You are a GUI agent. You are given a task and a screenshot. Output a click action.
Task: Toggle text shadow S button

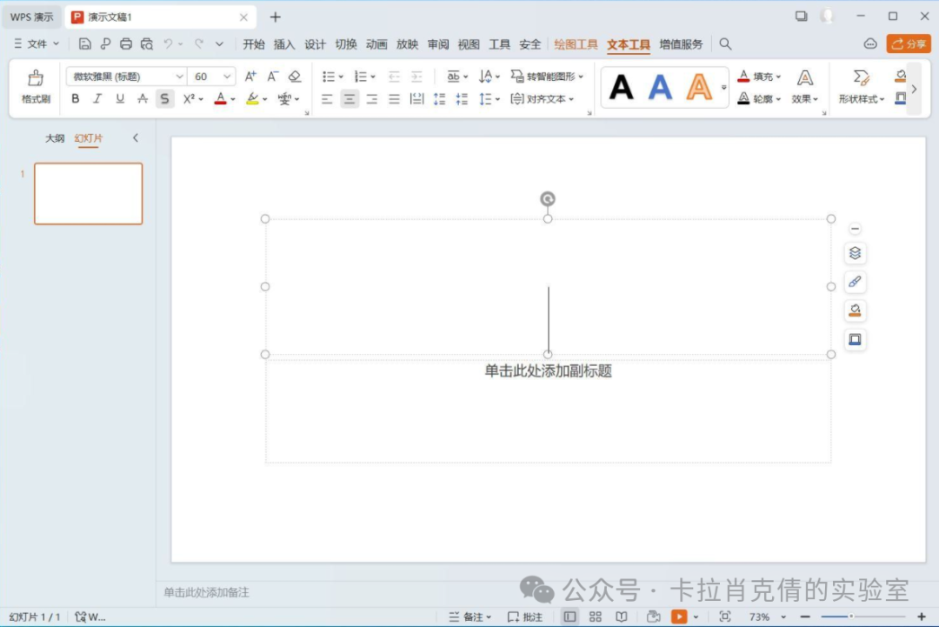click(x=165, y=99)
